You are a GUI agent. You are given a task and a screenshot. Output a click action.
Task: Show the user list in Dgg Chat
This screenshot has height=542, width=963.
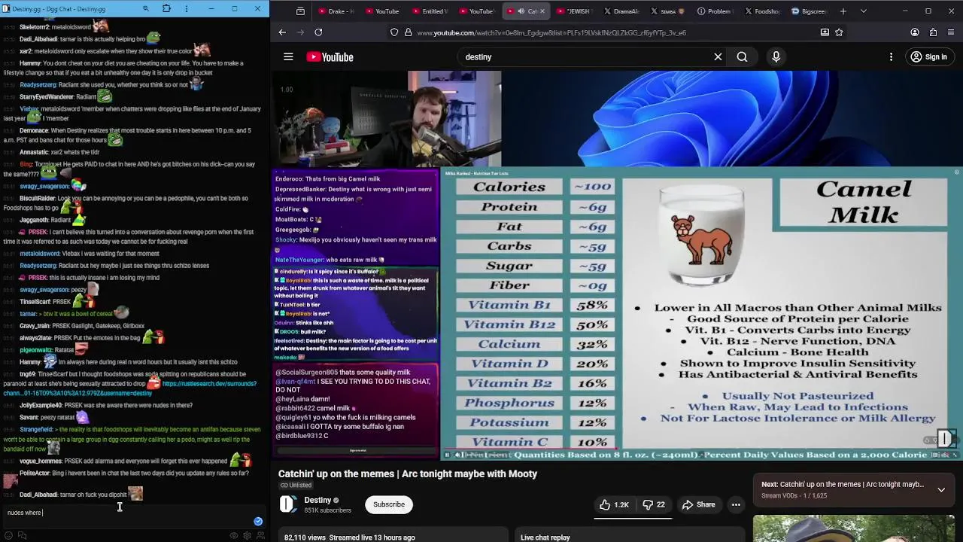[x=260, y=536]
